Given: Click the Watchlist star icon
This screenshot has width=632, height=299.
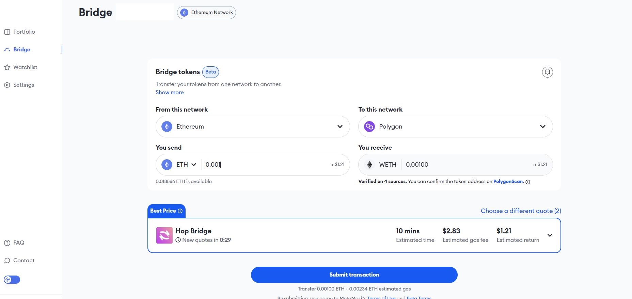Looking at the screenshot, I should 7,67.
